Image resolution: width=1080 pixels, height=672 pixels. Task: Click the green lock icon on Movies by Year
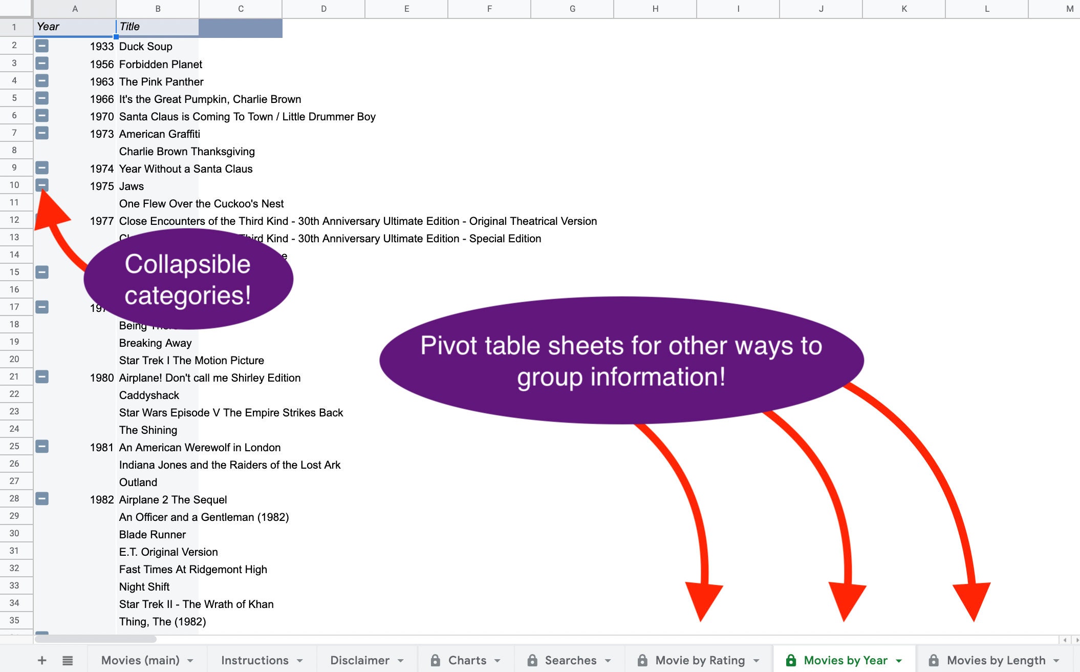point(791,660)
